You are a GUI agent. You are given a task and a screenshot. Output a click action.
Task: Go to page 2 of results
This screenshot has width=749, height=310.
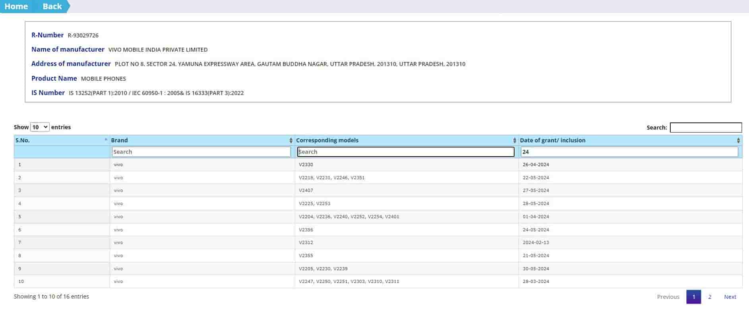[x=710, y=297]
